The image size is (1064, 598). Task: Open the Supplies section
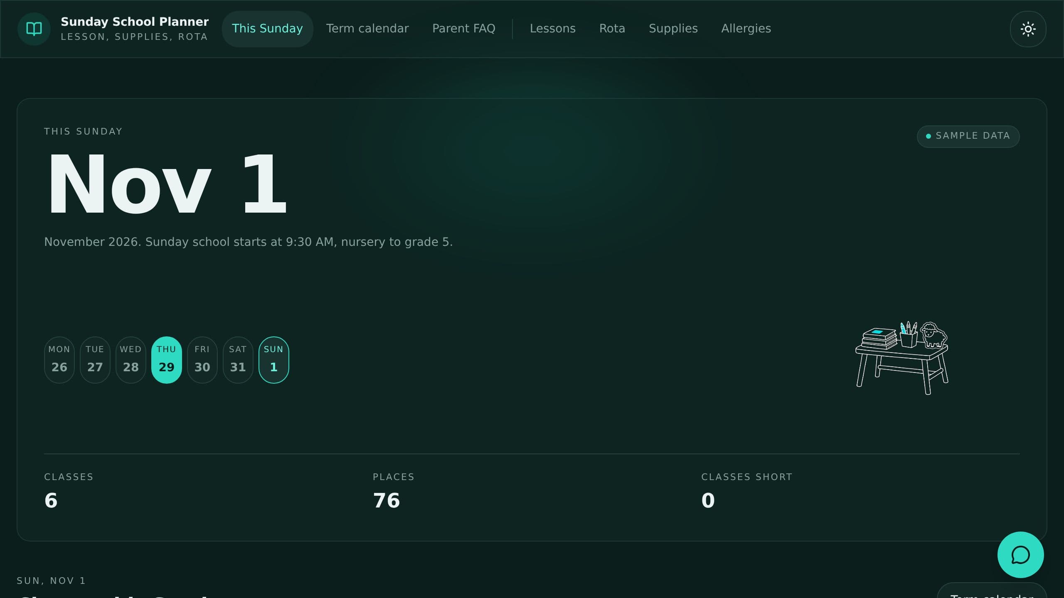click(x=673, y=29)
